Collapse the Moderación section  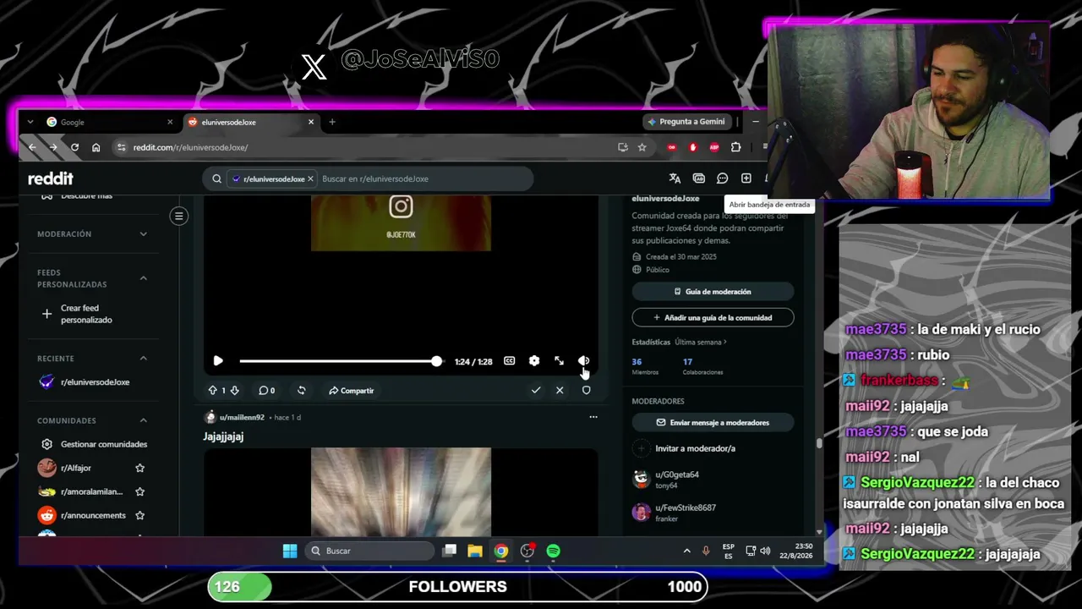pos(143,234)
